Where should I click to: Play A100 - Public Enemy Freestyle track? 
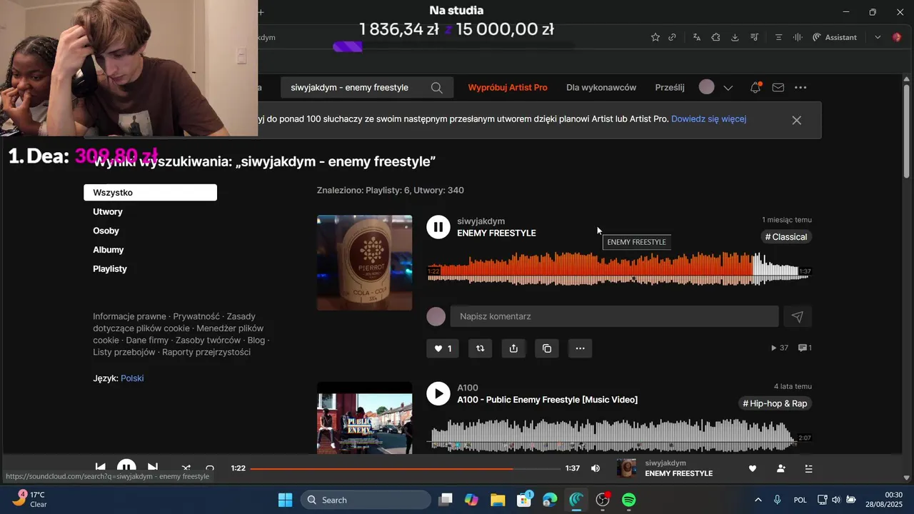pos(438,393)
